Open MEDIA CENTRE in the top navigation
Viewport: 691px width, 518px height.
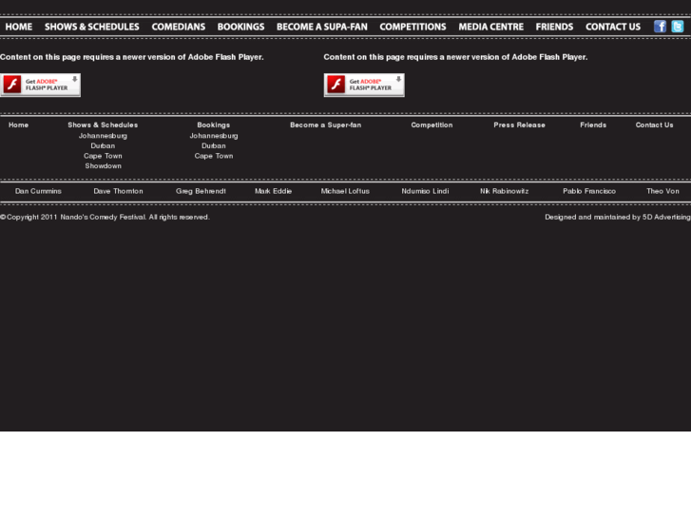click(491, 27)
